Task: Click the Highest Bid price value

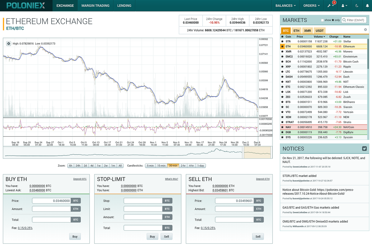Action: pyautogui.click(x=220, y=190)
